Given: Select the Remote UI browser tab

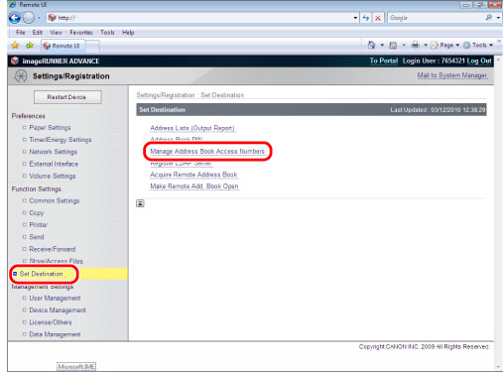Looking at the screenshot, I should (63, 46).
